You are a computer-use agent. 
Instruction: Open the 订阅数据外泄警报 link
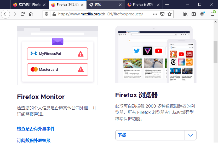(34, 140)
